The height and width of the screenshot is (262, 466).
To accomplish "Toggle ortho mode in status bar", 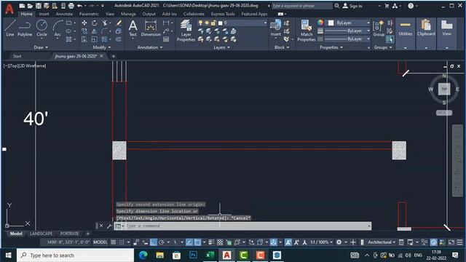I will click(154, 242).
